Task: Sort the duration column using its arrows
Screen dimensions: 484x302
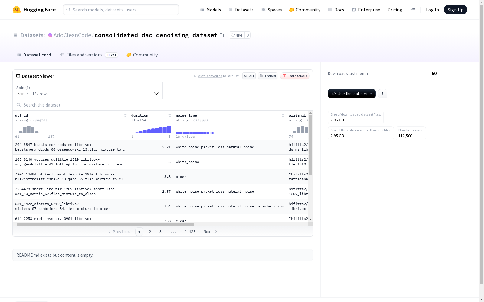Action: click(x=170, y=115)
